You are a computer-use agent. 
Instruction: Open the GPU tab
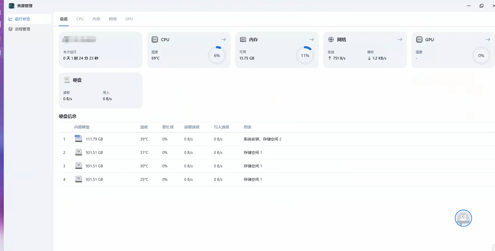click(129, 19)
